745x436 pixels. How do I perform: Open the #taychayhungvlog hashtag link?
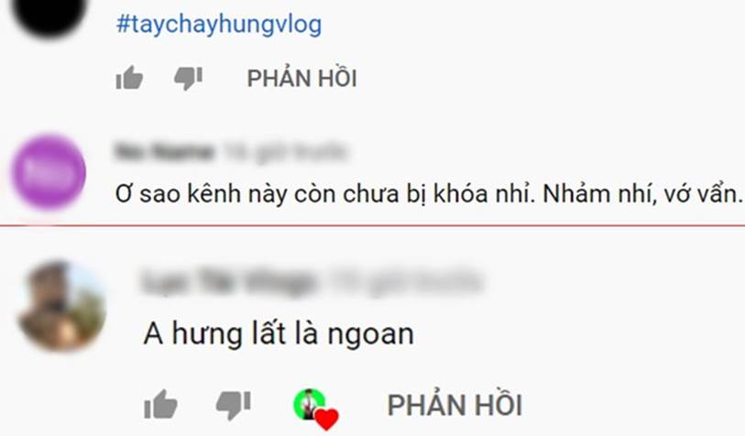tap(219, 25)
